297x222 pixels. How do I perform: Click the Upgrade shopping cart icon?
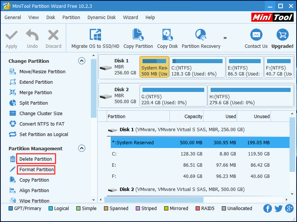click(x=282, y=35)
